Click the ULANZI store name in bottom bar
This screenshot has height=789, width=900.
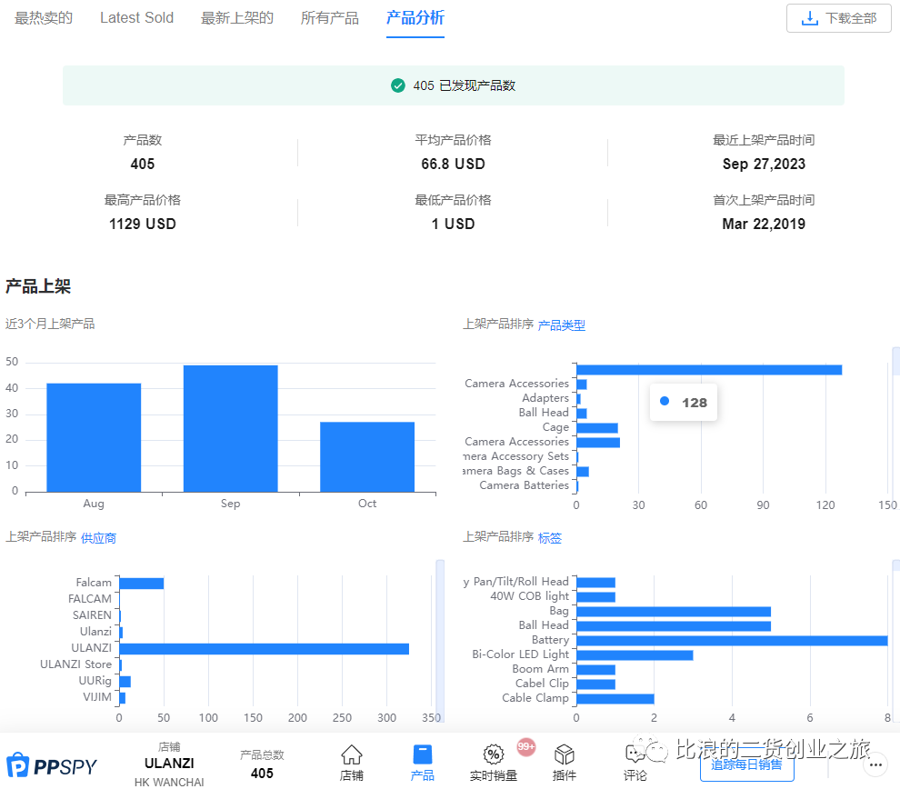[x=169, y=764]
